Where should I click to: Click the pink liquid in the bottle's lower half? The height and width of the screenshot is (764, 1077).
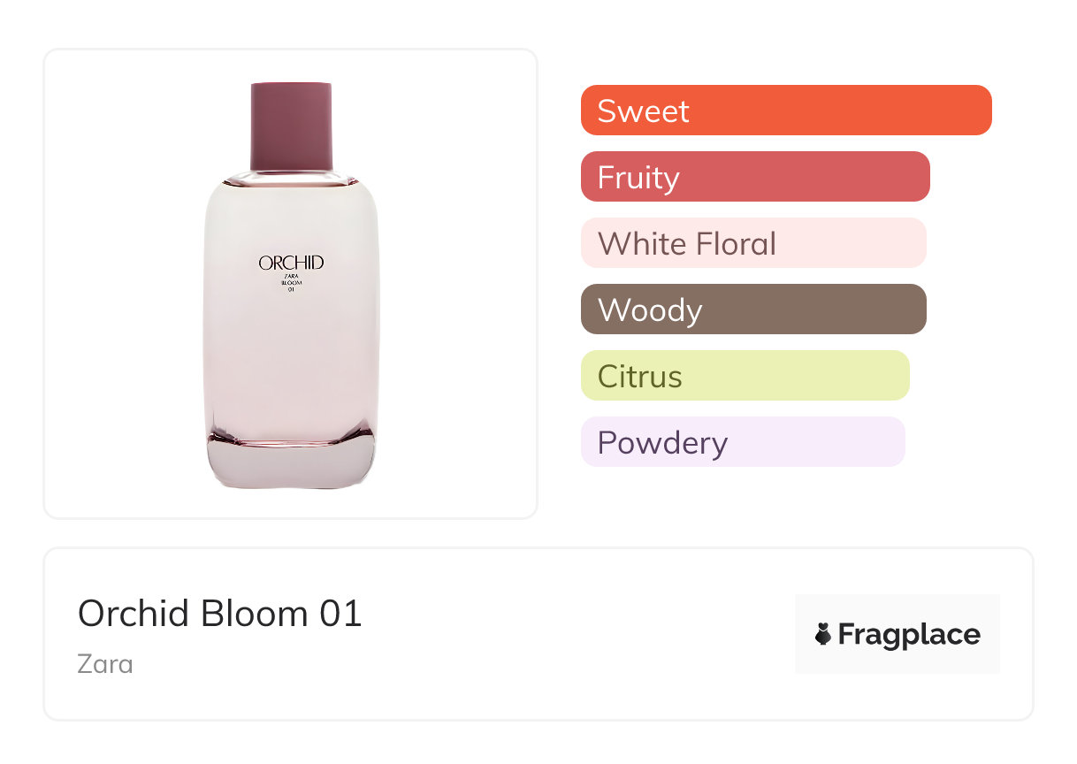coord(291,371)
